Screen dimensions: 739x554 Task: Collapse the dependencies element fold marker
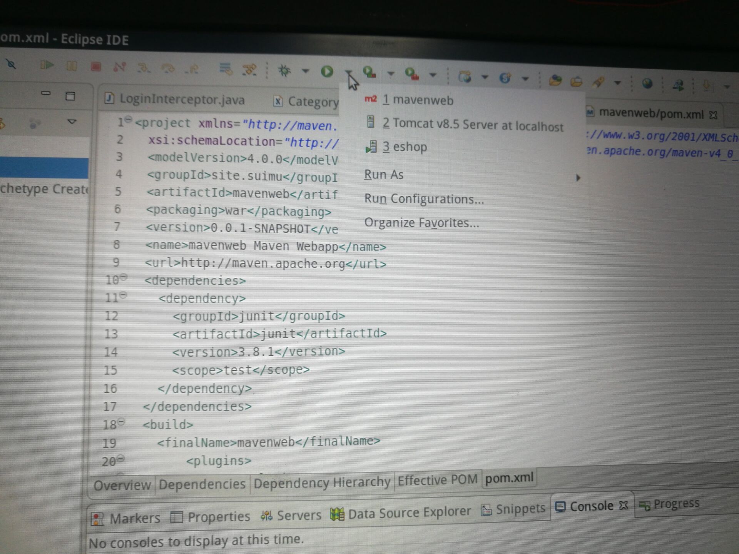pyautogui.click(x=124, y=277)
